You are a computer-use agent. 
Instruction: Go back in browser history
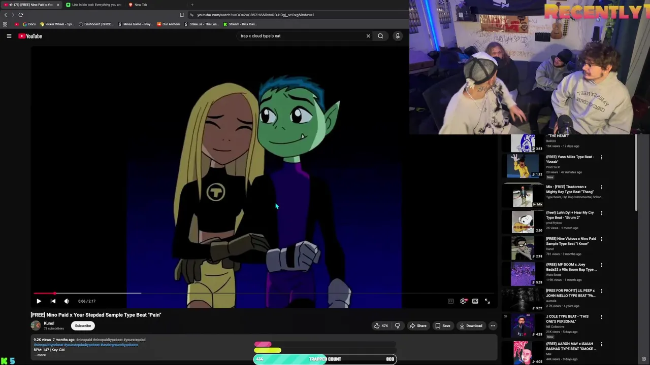tap(6, 15)
